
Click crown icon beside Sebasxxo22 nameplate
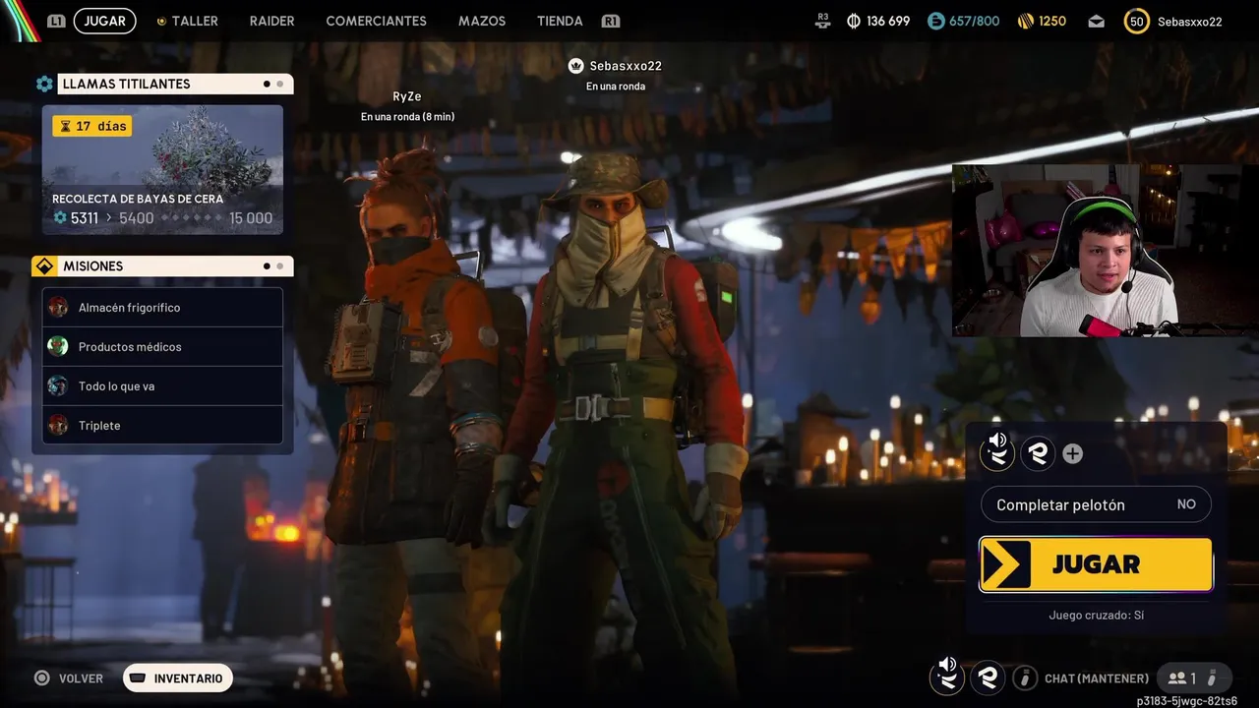click(x=576, y=66)
